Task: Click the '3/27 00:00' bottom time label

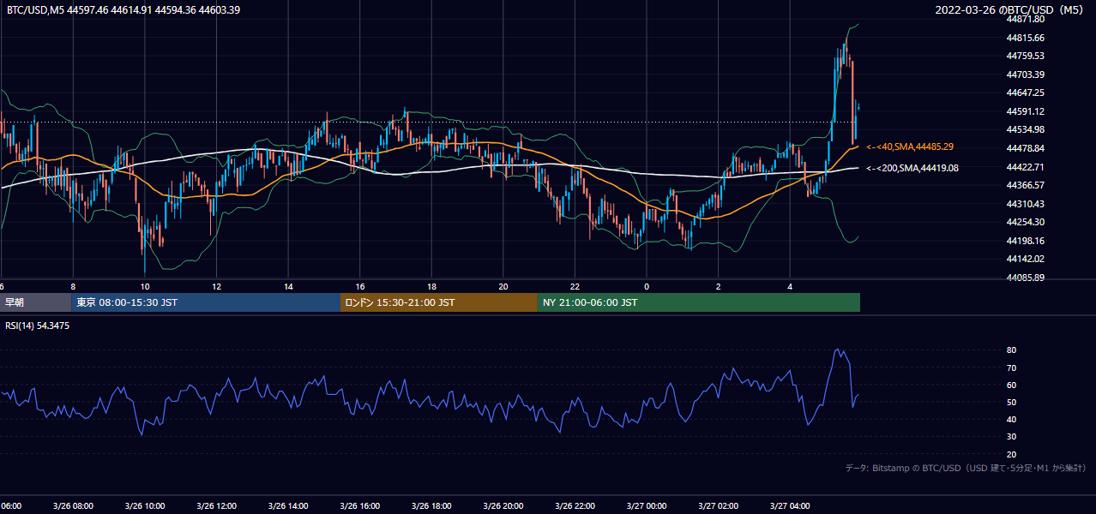Action: [x=647, y=506]
